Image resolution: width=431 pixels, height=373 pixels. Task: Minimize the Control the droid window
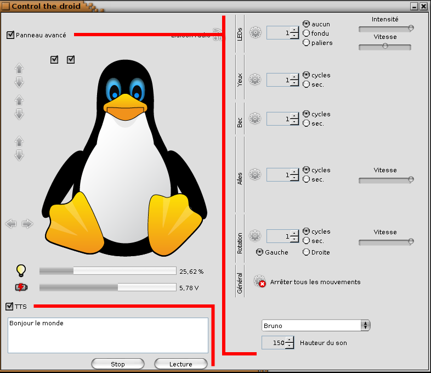(x=414, y=6)
